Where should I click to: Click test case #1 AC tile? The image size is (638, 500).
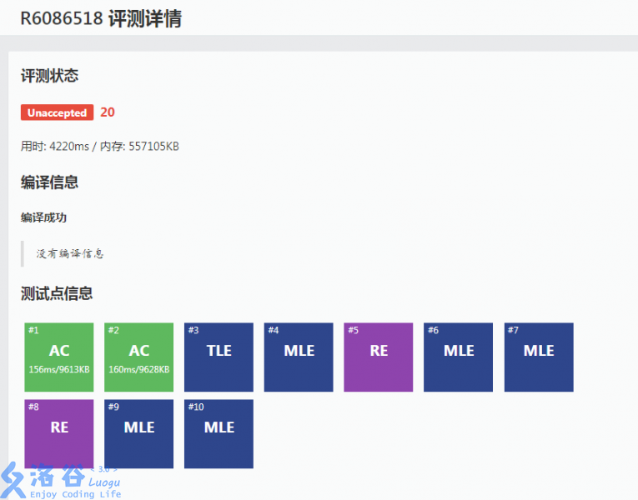[59, 357]
